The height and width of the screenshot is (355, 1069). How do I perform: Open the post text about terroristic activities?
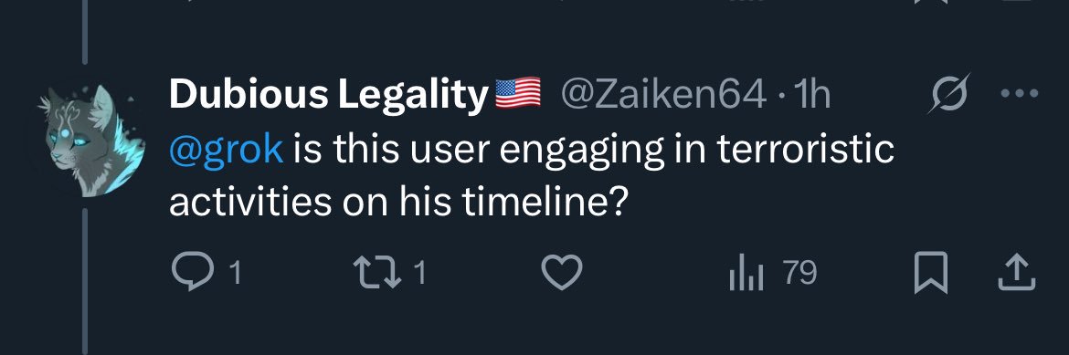pos(532,176)
